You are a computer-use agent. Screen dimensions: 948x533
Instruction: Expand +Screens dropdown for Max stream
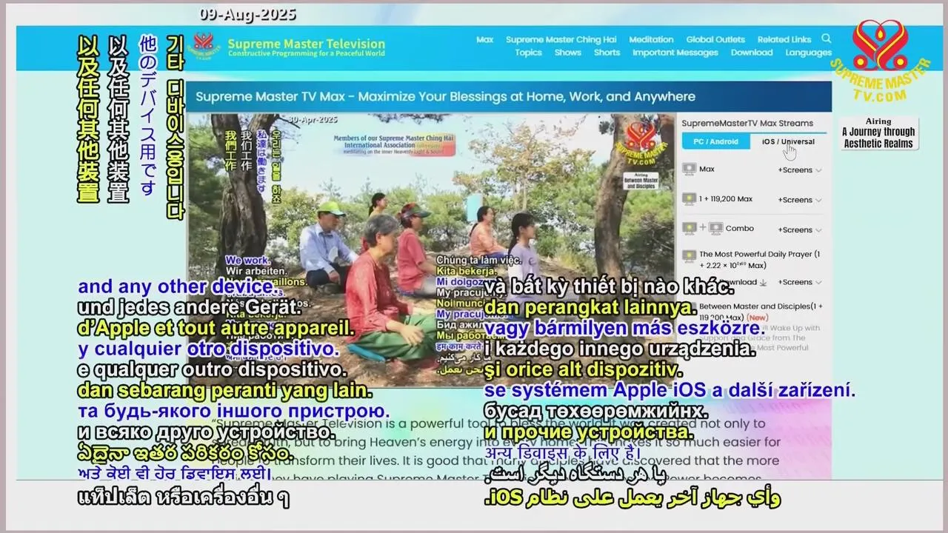(799, 170)
